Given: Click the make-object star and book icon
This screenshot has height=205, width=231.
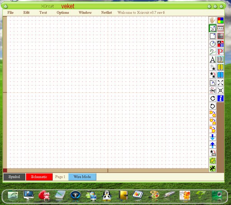Looking at the screenshot, I should 213,153.
